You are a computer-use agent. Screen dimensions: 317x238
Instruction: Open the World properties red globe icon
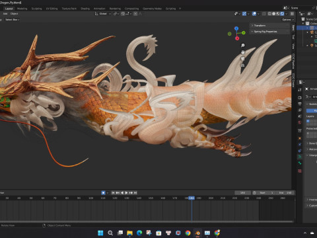coord(300,122)
